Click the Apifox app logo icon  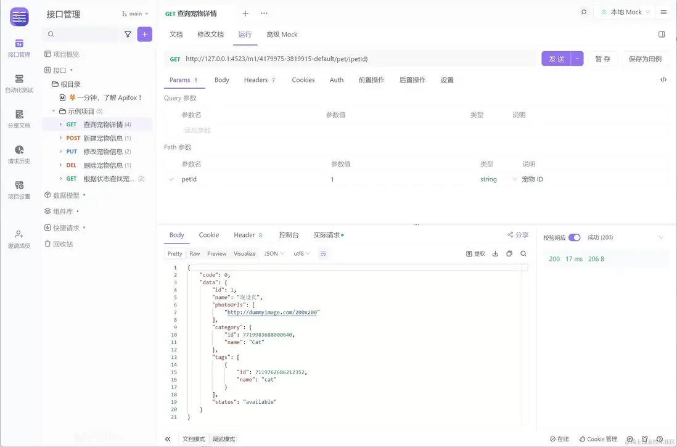point(19,17)
